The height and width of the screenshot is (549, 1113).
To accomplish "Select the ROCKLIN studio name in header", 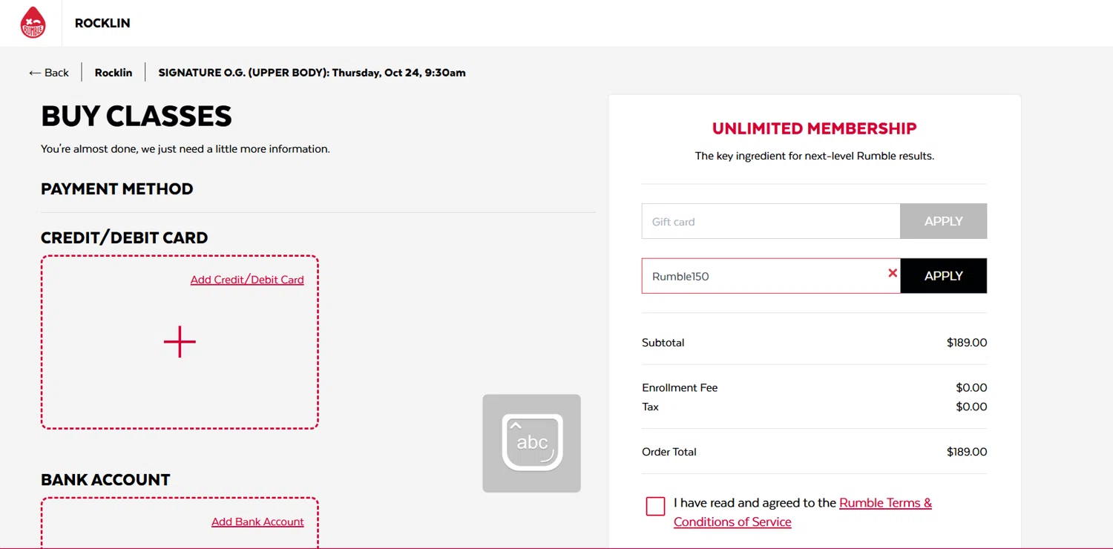I will click(102, 23).
